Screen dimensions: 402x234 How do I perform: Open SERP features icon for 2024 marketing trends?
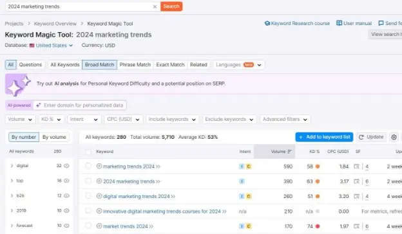[357, 181]
